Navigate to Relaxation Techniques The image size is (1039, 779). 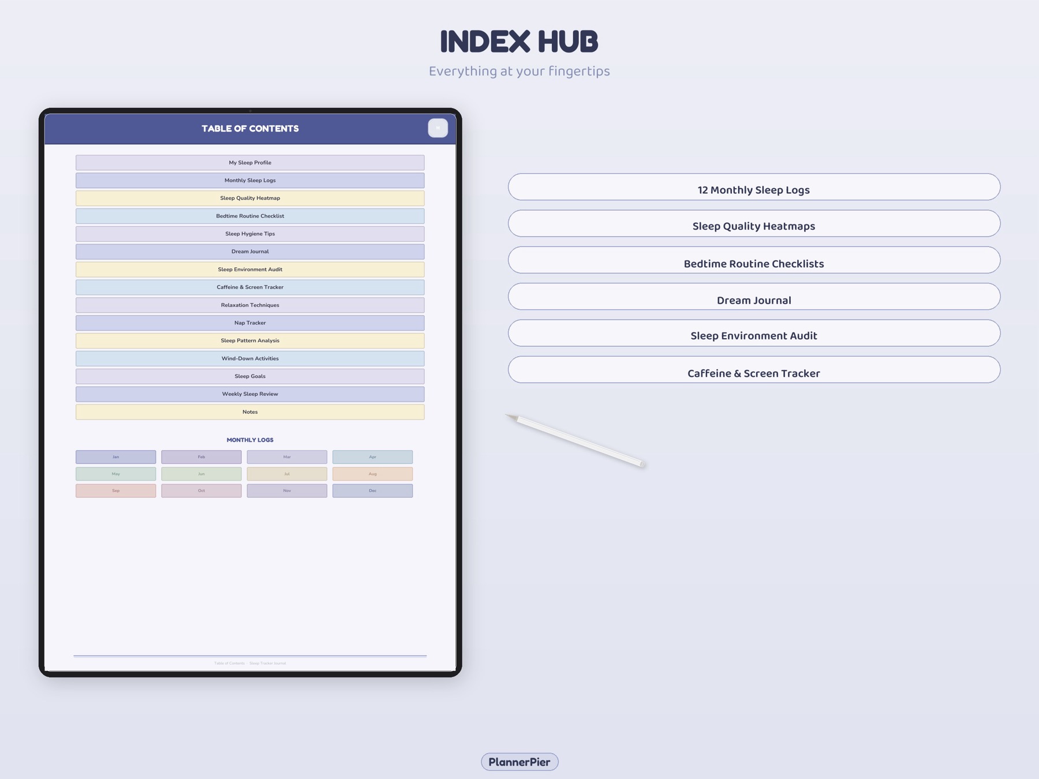tap(249, 305)
